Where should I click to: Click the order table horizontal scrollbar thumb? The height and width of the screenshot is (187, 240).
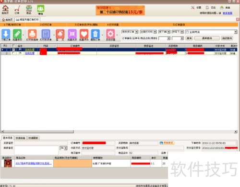pos(39,132)
